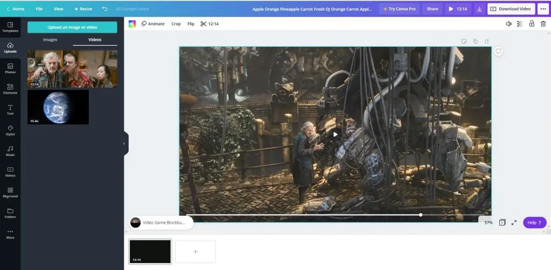Open the Music sidebar panel
Viewport: 551px width, 270px height.
tap(10, 151)
